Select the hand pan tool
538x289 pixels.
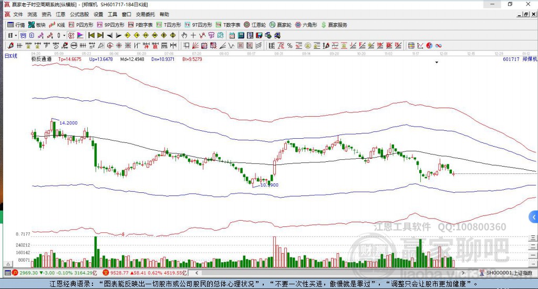coord(184,35)
